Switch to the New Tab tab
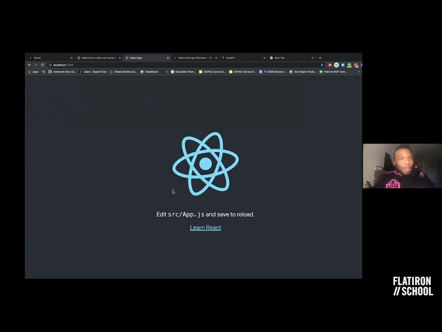442x332 pixels. tap(291, 58)
